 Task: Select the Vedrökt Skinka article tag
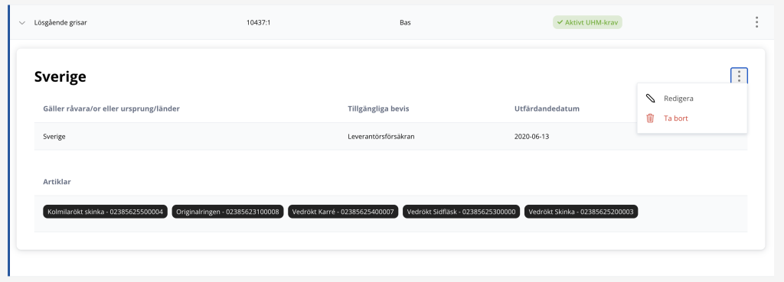[581, 212]
